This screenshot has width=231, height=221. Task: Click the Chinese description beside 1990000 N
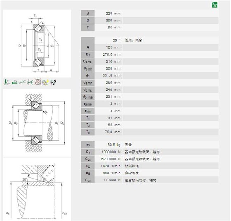click(x=142, y=152)
